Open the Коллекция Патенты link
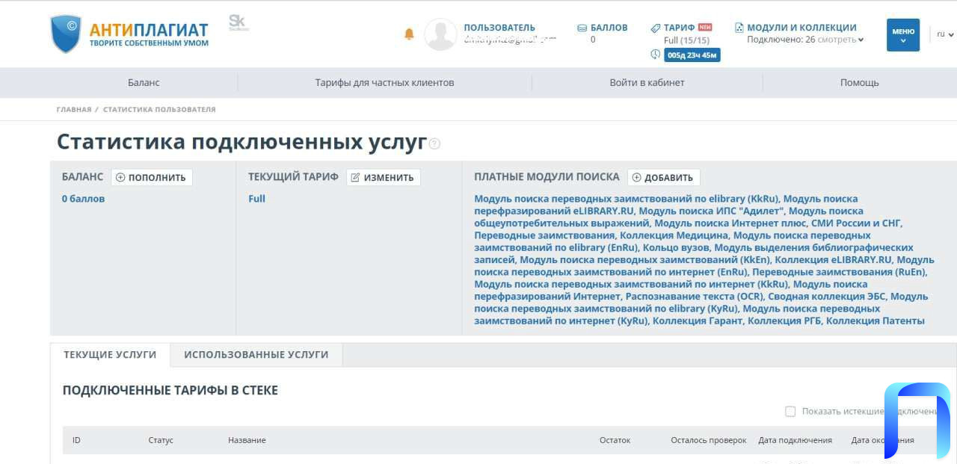The image size is (957, 464). click(876, 321)
